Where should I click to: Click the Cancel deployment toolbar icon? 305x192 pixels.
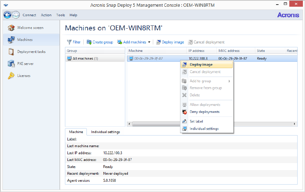190,42
